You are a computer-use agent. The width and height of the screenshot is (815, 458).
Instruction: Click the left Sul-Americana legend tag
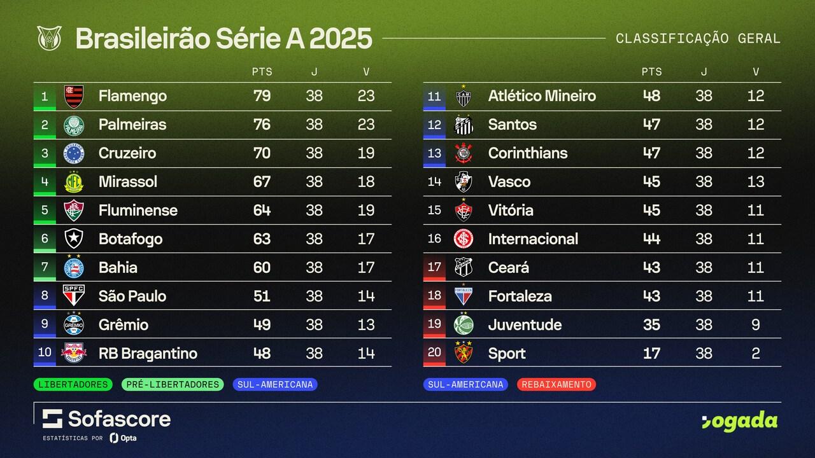click(x=274, y=384)
